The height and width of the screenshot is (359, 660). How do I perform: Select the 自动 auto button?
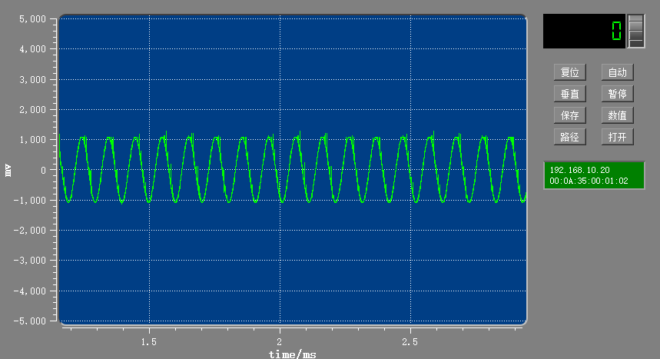618,72
